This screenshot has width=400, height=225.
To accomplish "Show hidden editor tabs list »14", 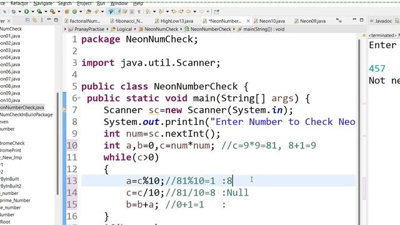I will (339, 21).
